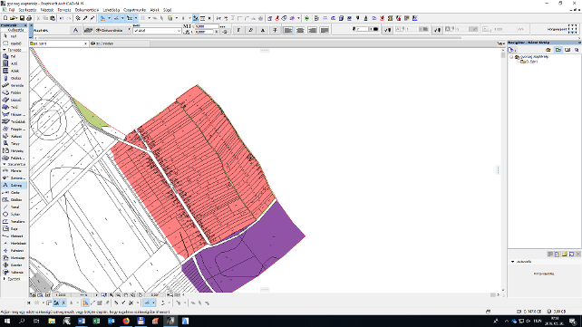Select the Elevation (Homlokzat) tool
Screen dimensions: 582x327
[14, 244]
